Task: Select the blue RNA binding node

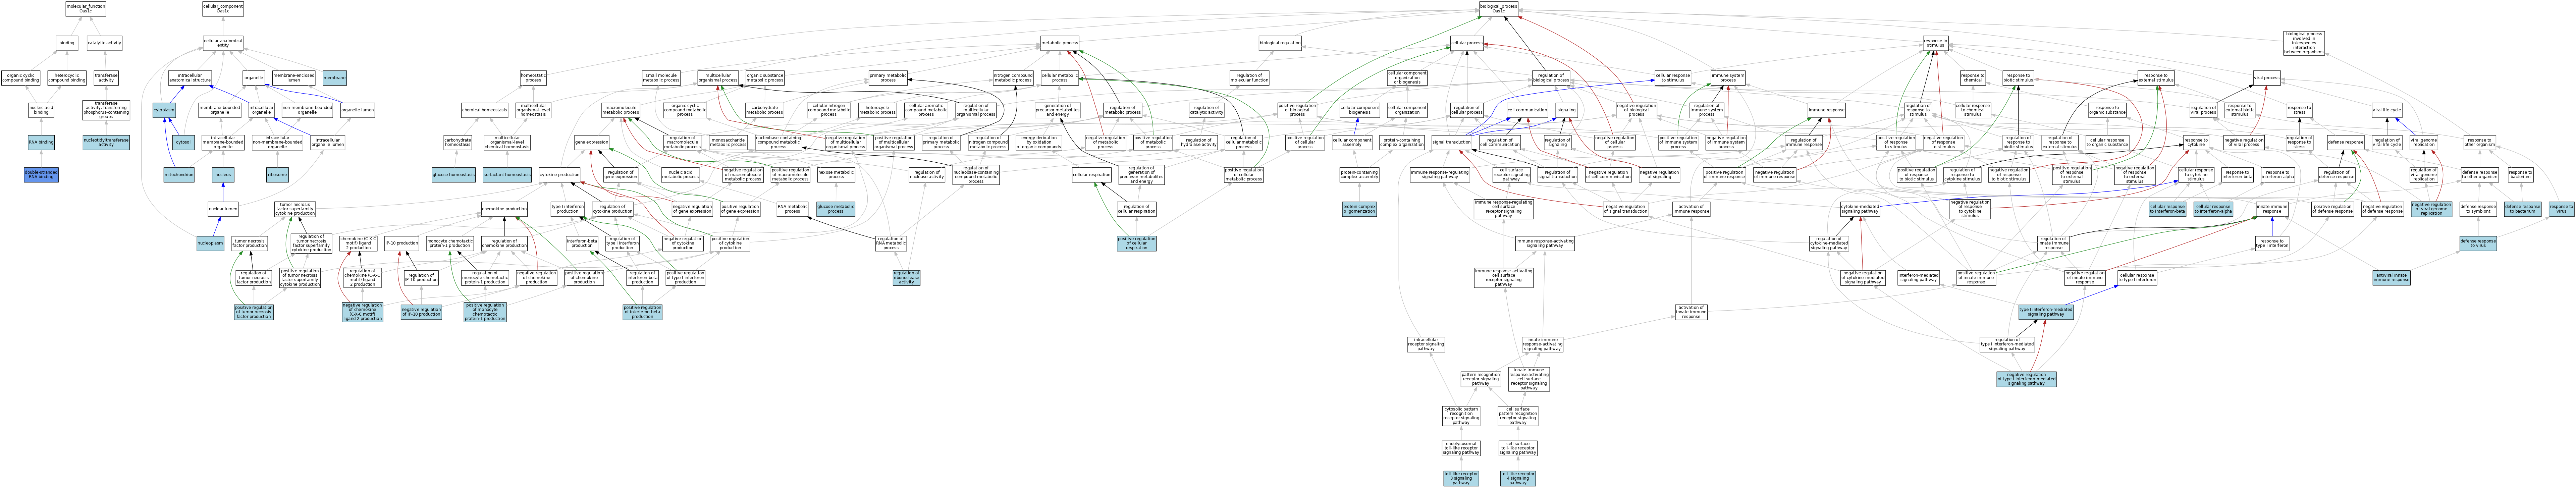Action: coord(41,143)
